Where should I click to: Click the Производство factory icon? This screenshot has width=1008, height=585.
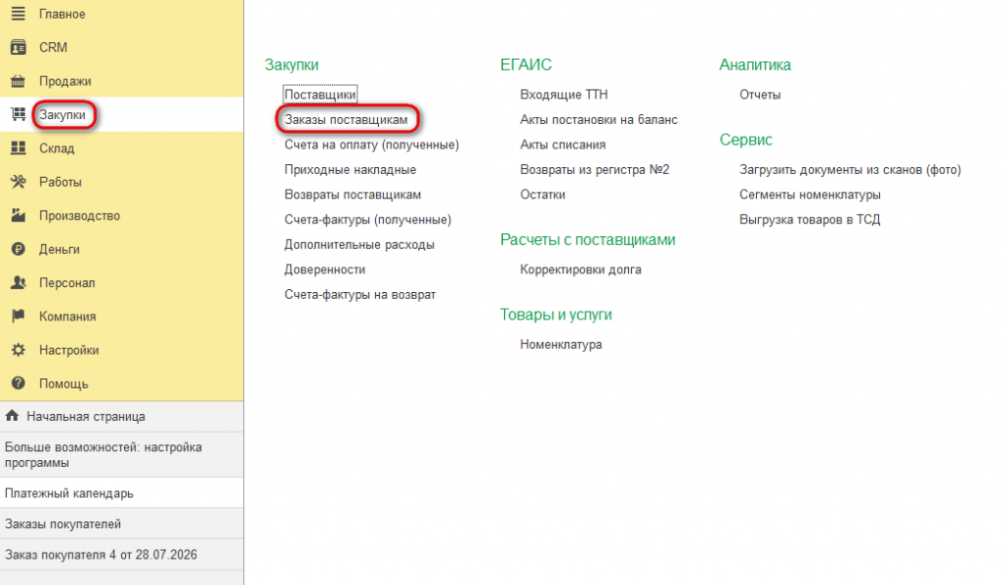pos(18,215)
